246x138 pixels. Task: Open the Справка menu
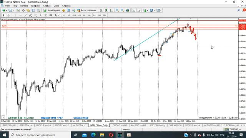tap(66, 6)
